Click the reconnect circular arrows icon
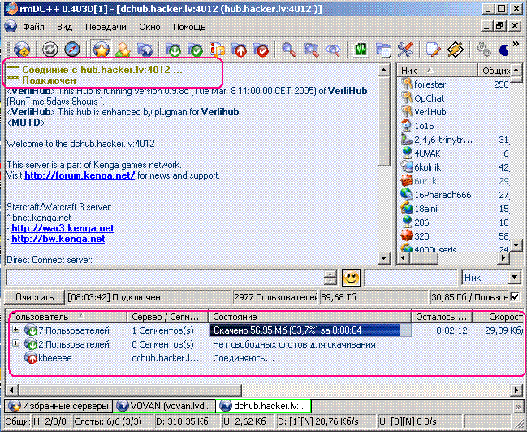527x432 pixels. click(50, 50)
